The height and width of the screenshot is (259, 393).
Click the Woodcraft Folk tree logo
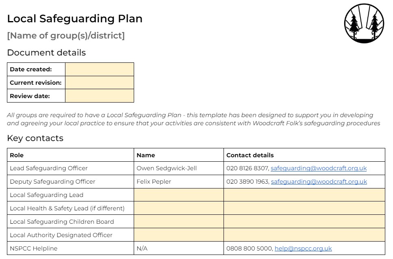coord(364,23)
